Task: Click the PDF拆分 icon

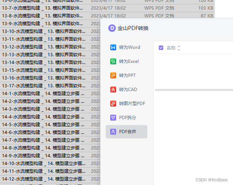Action: tap(113, 118)
